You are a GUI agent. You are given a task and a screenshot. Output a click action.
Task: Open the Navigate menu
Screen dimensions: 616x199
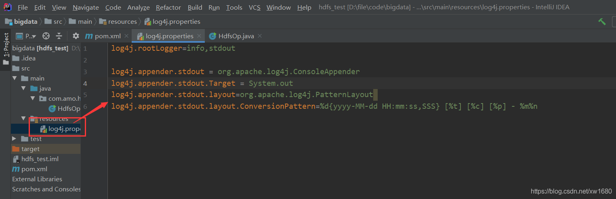point(86,7)
